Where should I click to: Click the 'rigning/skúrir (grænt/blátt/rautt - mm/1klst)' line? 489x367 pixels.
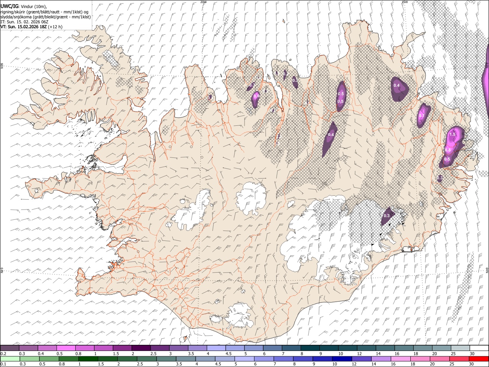[45, 12]
